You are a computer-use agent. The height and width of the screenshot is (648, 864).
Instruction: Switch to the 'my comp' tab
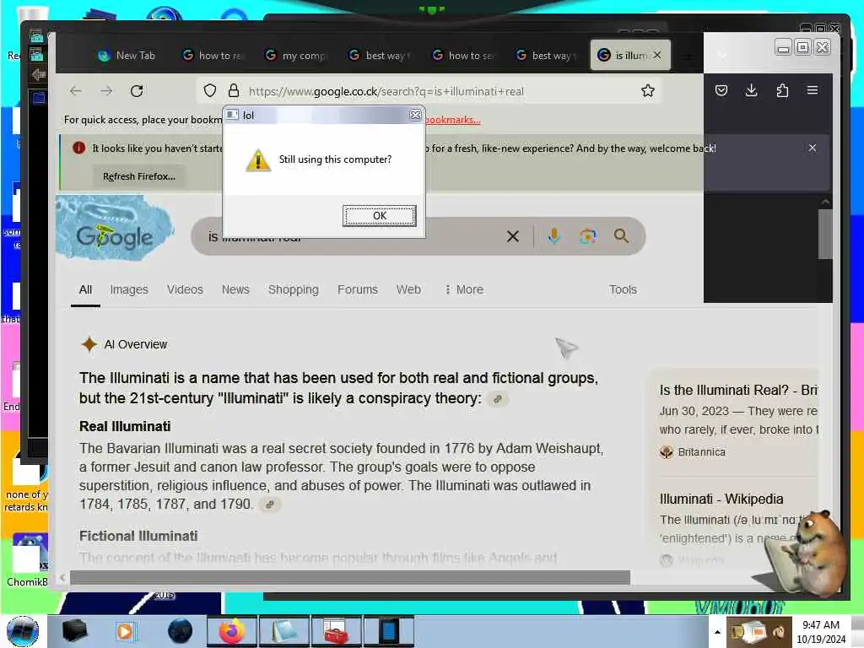295,55
